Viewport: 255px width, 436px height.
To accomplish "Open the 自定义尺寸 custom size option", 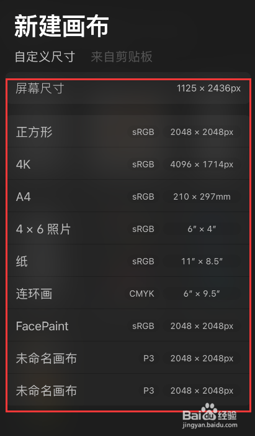I will pos(45,57).
